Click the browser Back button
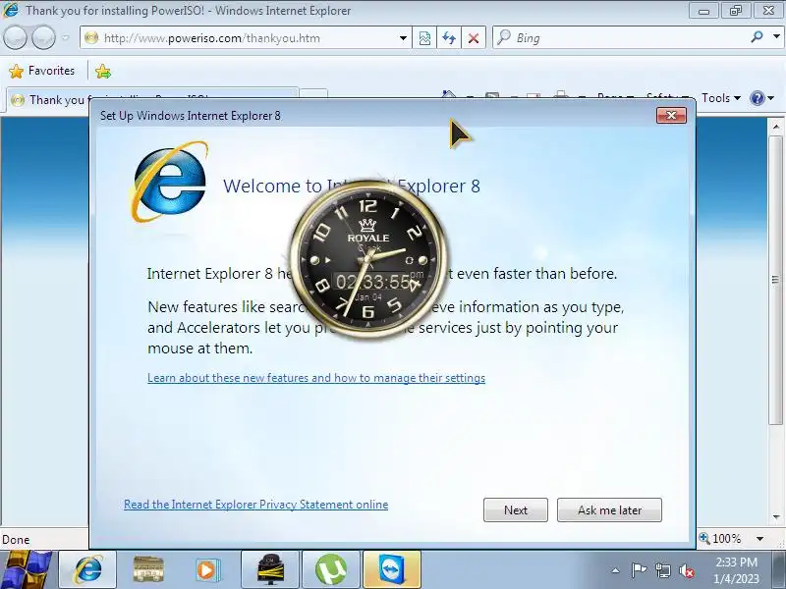This screenshot has width=786, height=589. coord(16,37)
